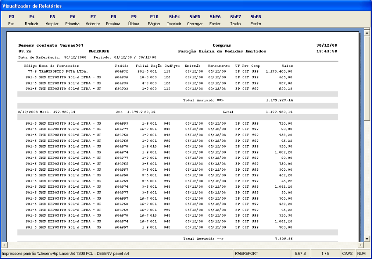Change font with ShF8 Fonte
The image size is (372, 259).
pos(256,20)
